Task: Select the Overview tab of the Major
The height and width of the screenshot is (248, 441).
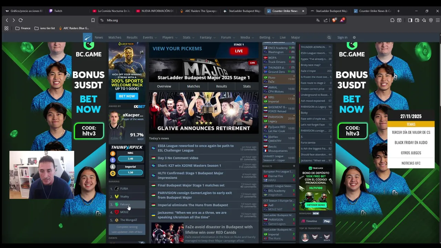Action: click(164, 86)
